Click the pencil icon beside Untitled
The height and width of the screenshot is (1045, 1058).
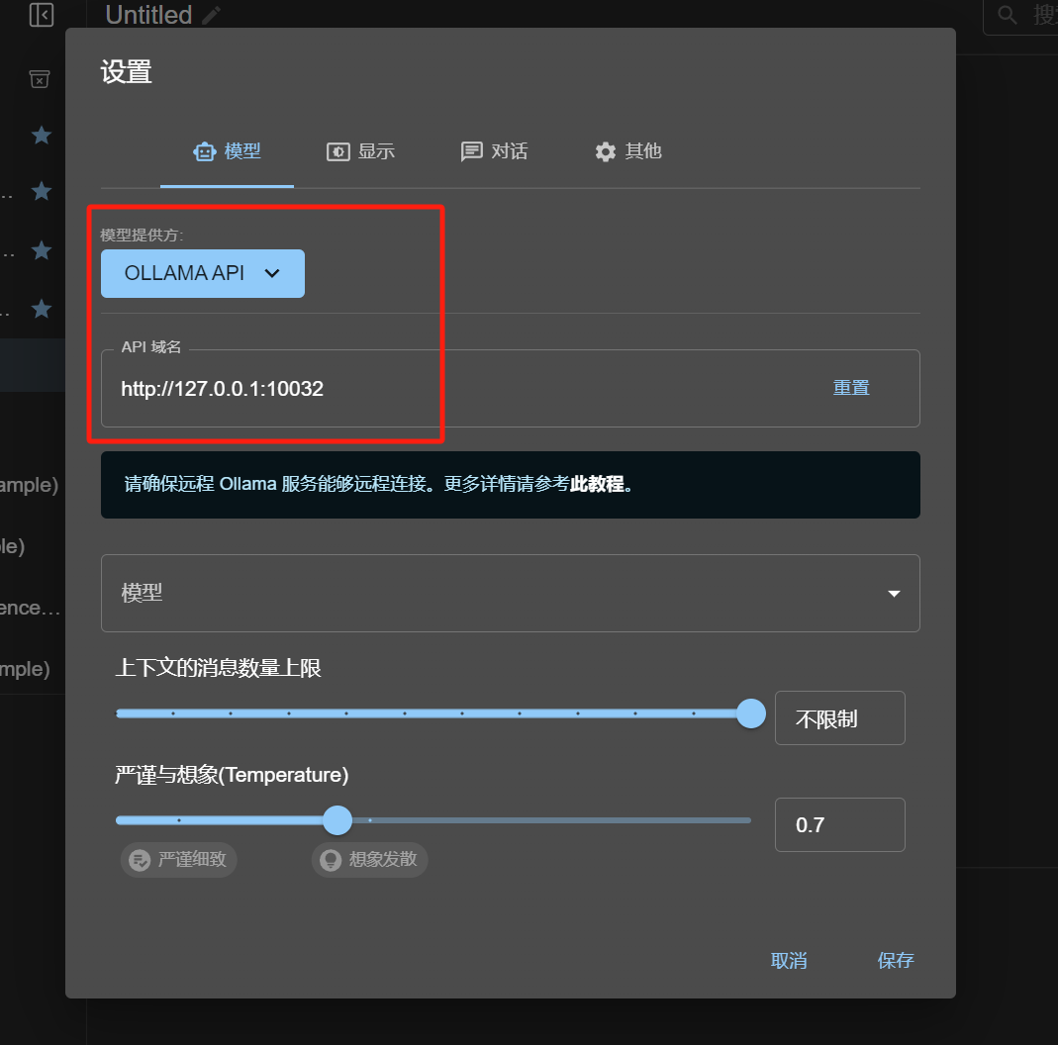(x=211, y=15)
